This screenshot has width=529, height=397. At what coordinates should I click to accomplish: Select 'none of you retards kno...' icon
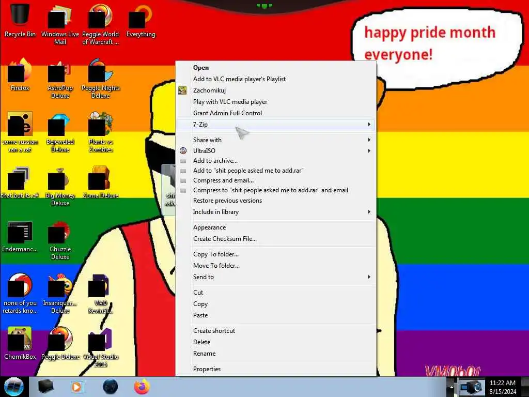tap(20, 294)
